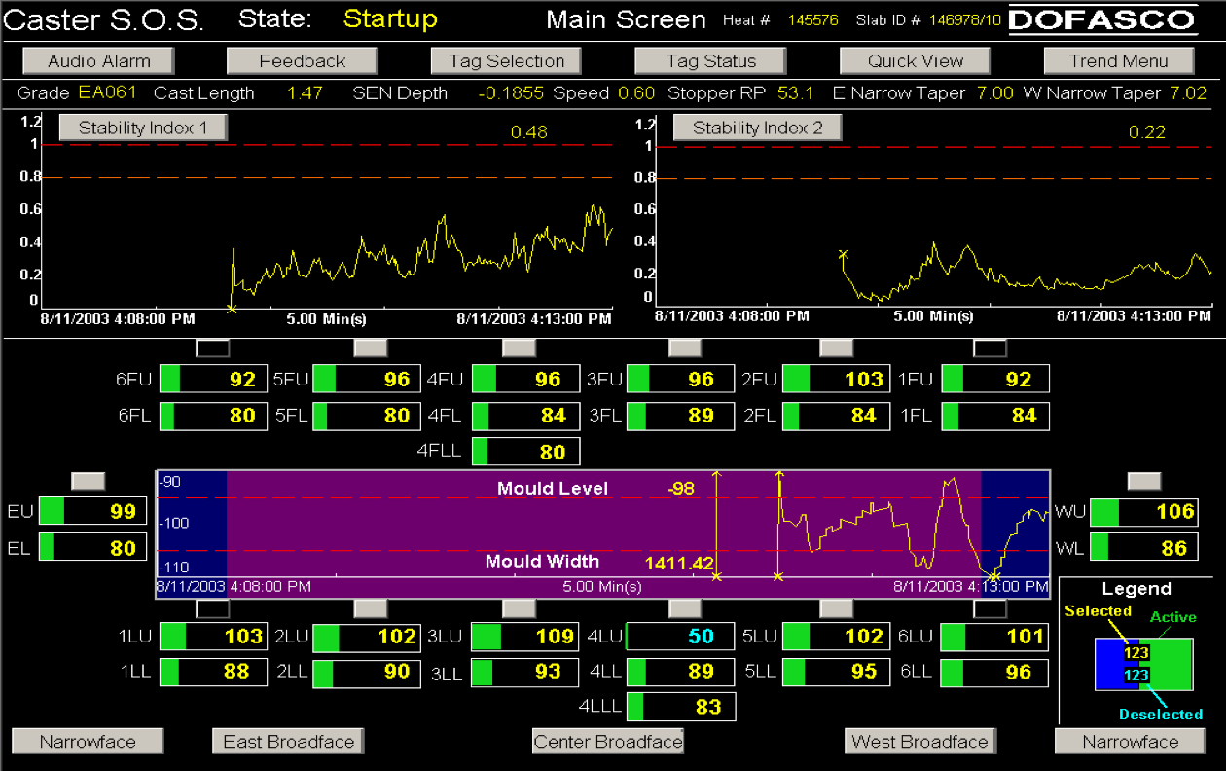Toggle the small button above 1FU
The image size is (1226, 771).
coord(991,348)
